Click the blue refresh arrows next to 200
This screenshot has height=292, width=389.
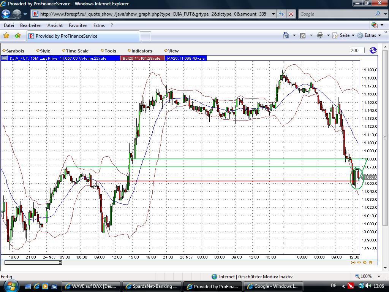coord(373,50)
